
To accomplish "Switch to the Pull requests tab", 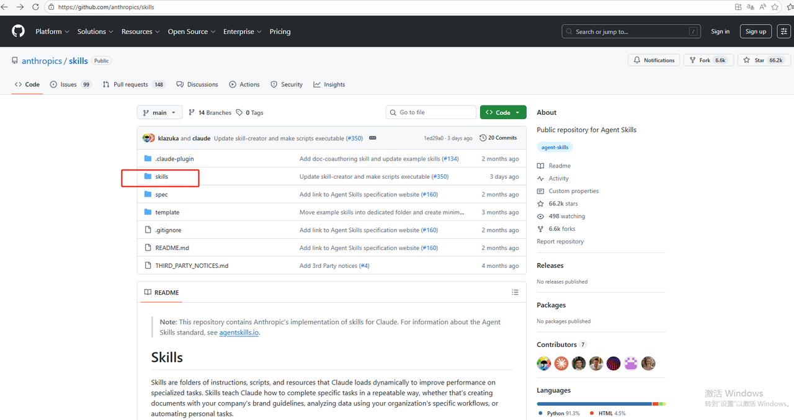I will [134, 84].
